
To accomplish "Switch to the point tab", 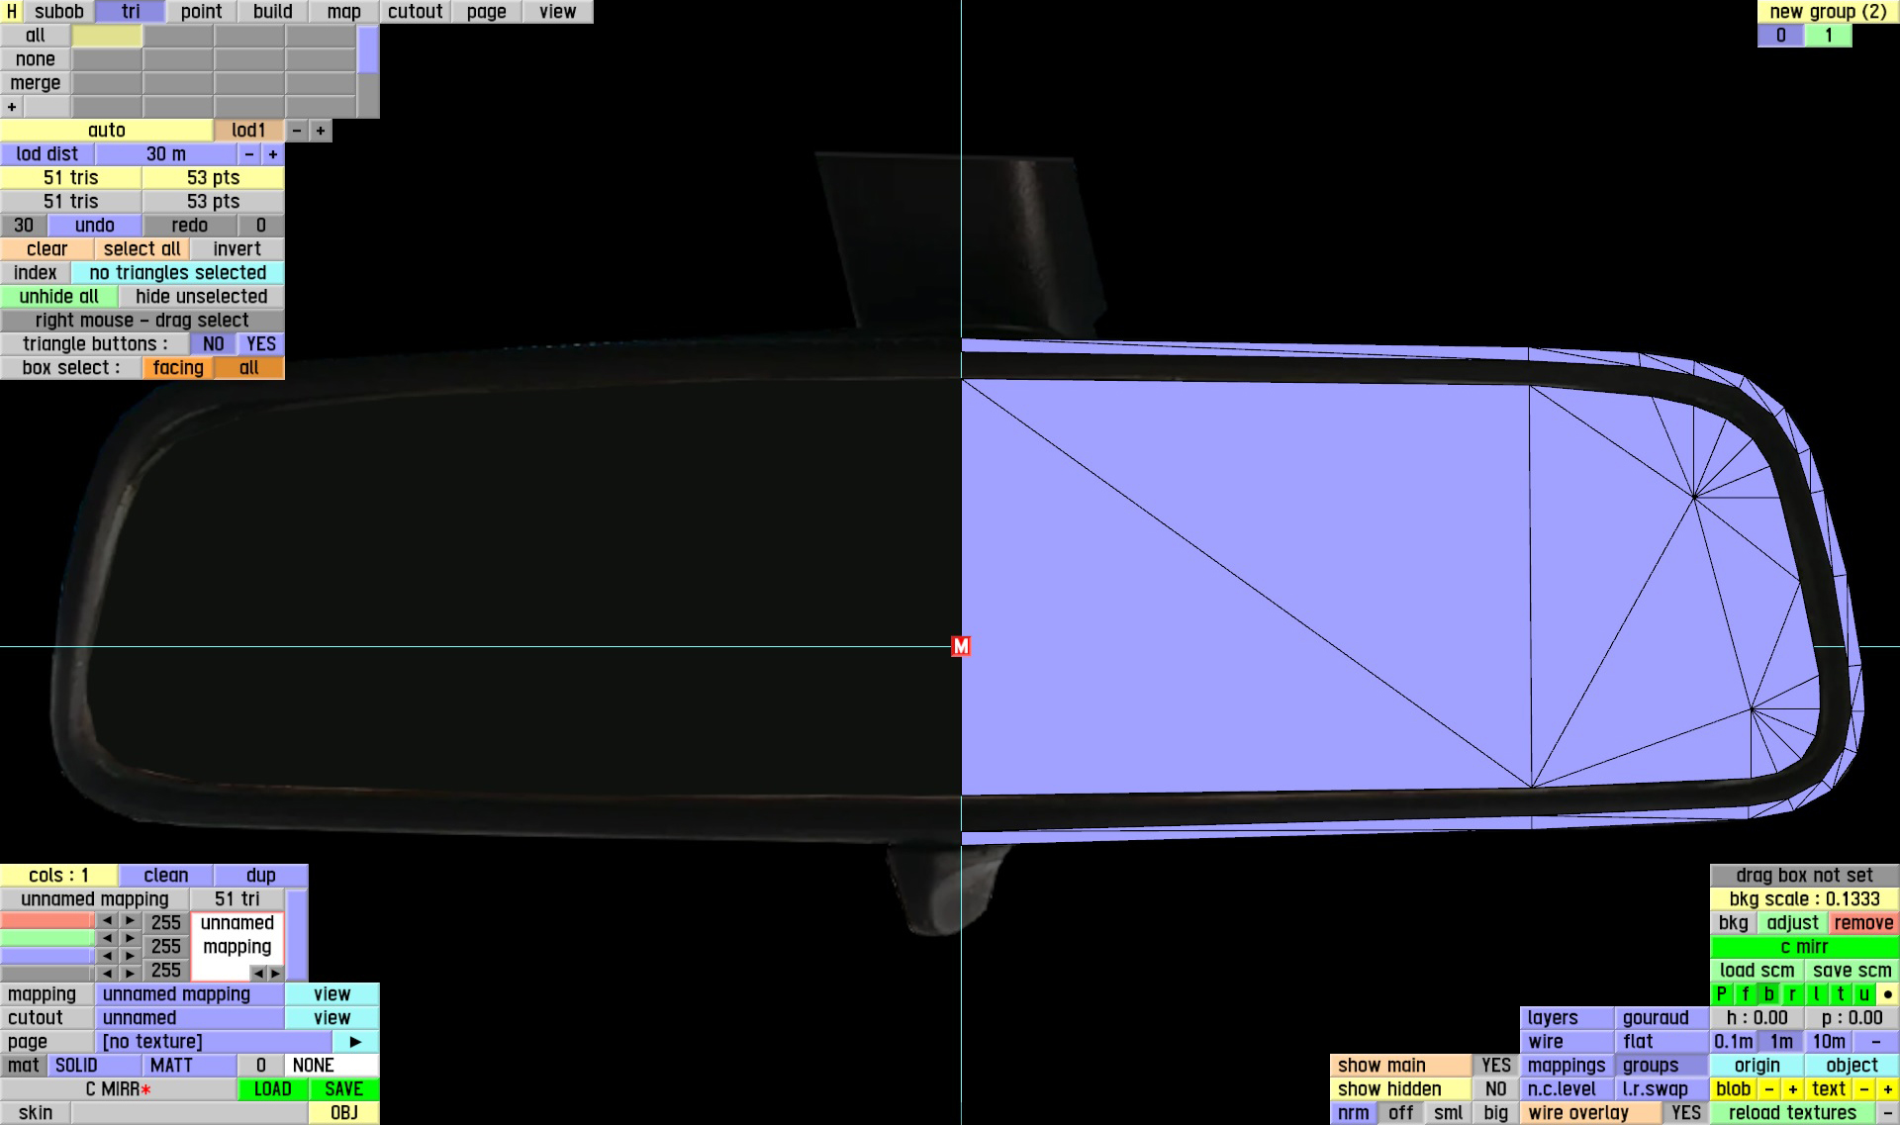I will click(201, 12).
